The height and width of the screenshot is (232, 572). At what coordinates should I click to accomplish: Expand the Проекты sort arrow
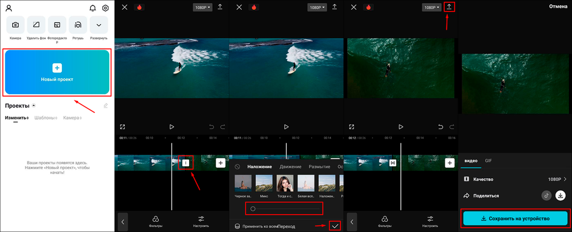pos(34,106)
